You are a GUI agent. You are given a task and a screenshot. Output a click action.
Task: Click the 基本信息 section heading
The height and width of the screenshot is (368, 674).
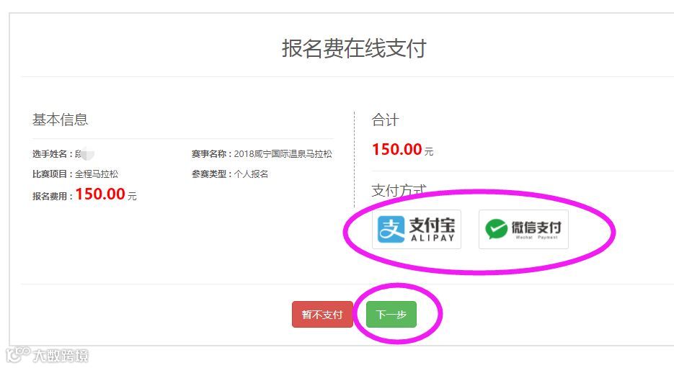[x=60, y=120]
